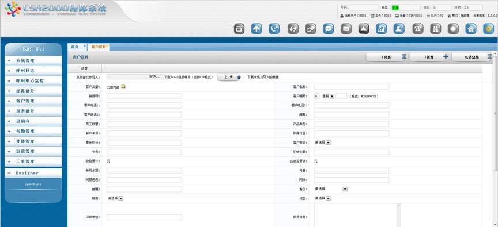Click the gray transfer-arrow toolbar icon
The height and width of the screenshot is (227, 498).
pyautogui.click(x=311, y=29)
